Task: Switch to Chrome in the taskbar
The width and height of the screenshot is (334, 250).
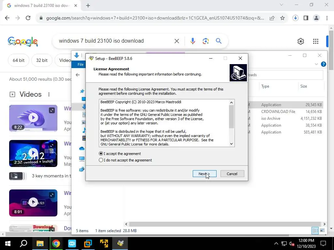Action: pos(56,243)
